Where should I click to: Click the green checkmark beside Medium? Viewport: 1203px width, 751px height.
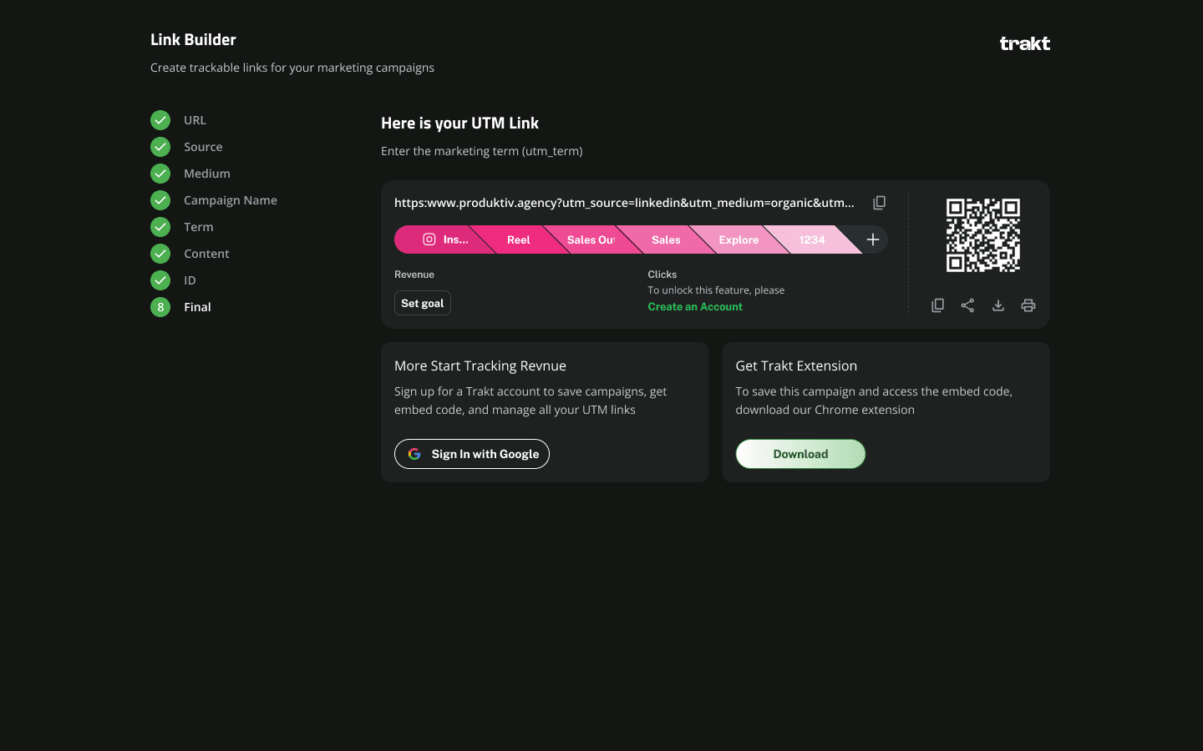pos(160,174)
